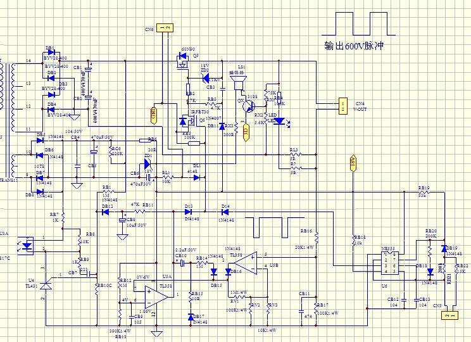471x342 pixels.
Task: Select the RB15 10R resistor
Action: tap(191, 298)
